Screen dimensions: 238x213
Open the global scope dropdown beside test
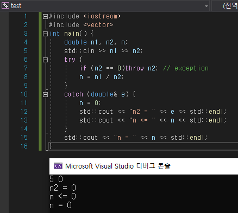[x=225, y=6]
